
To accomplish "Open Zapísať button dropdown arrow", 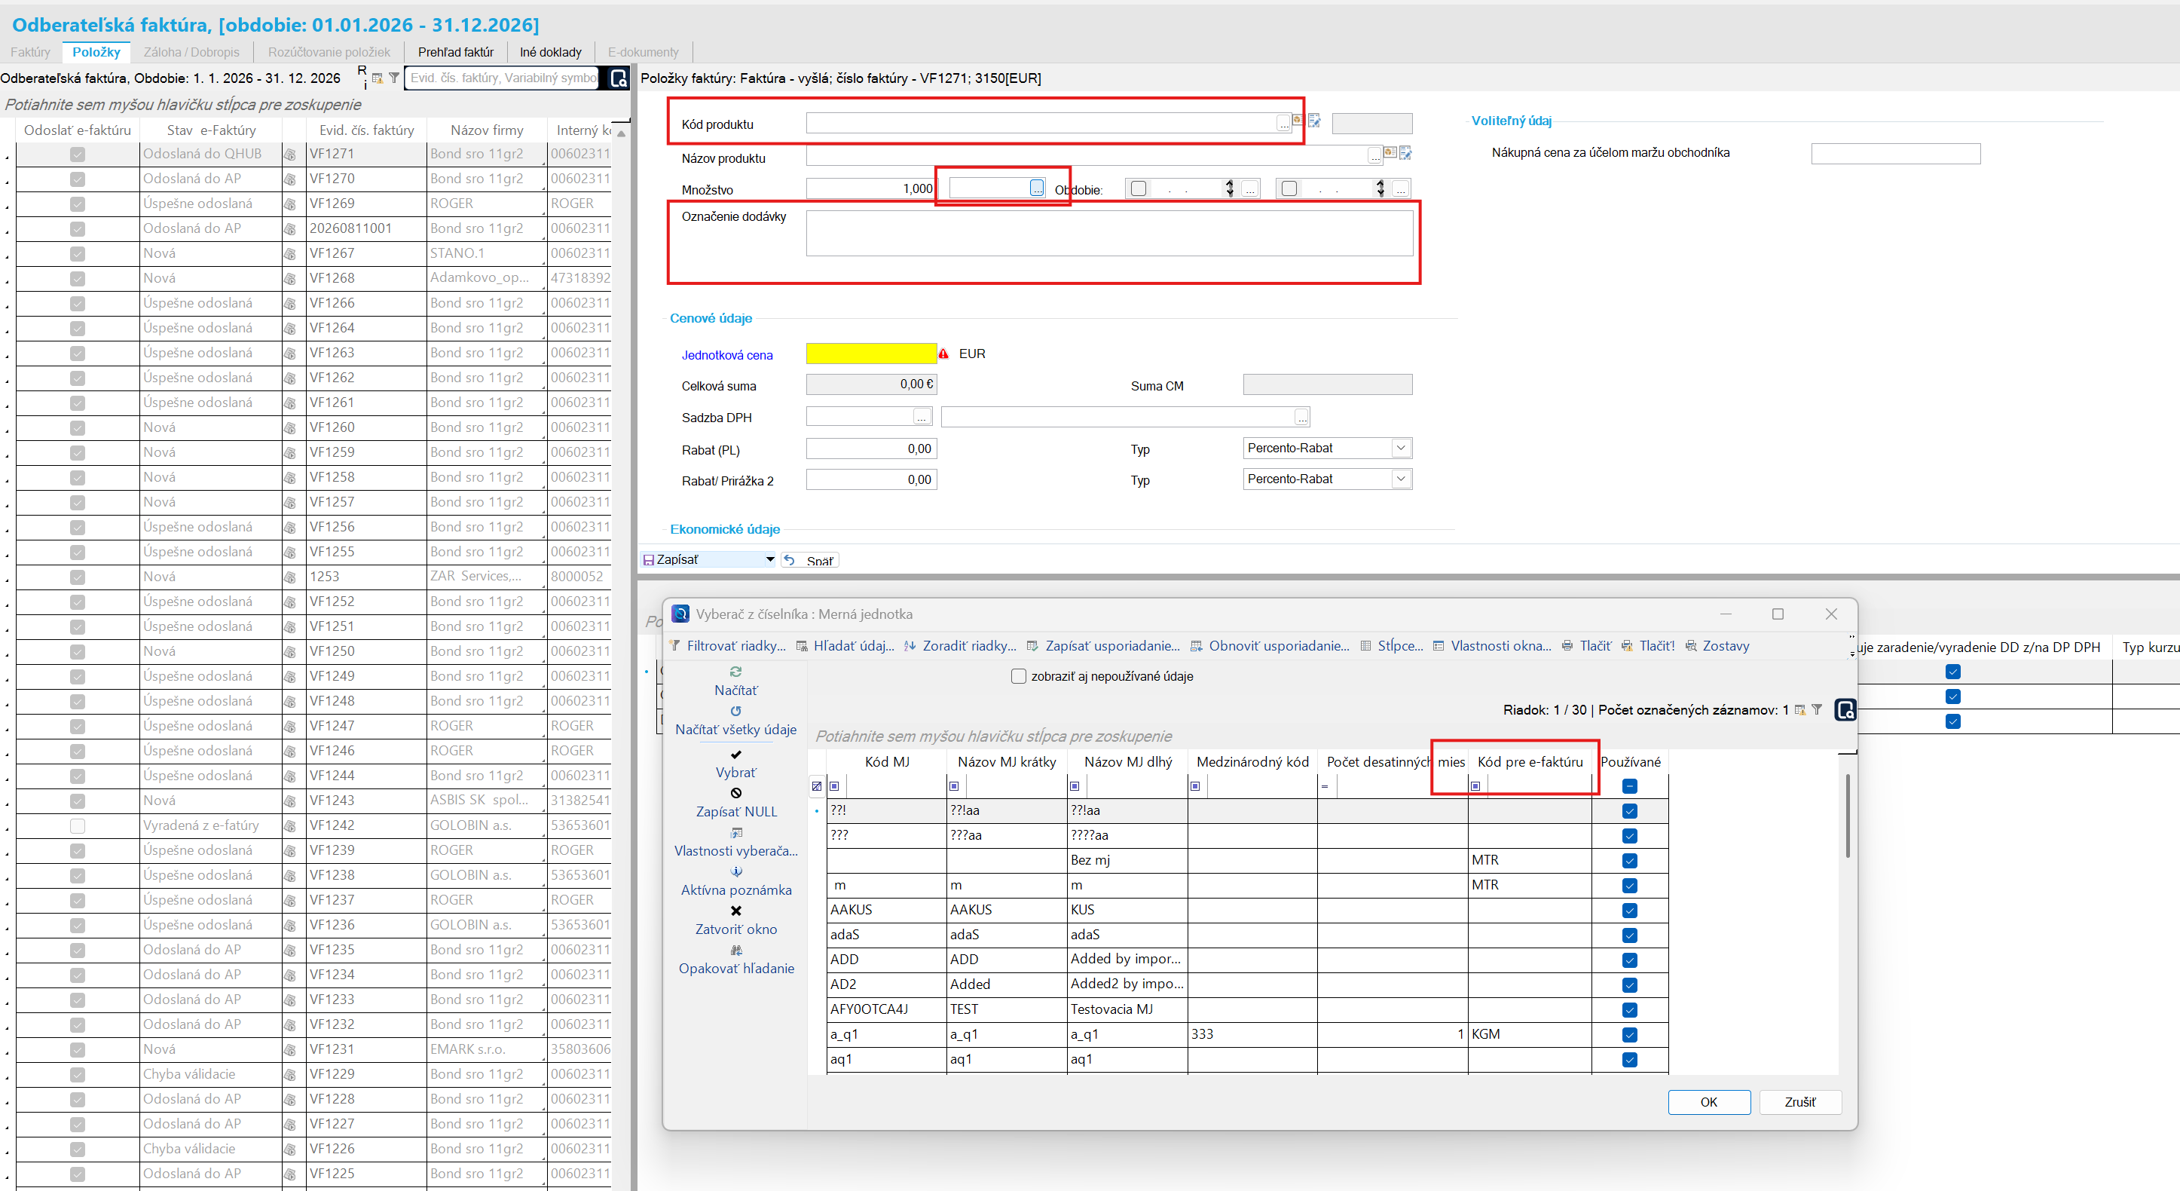I will [x=769, y=559].
